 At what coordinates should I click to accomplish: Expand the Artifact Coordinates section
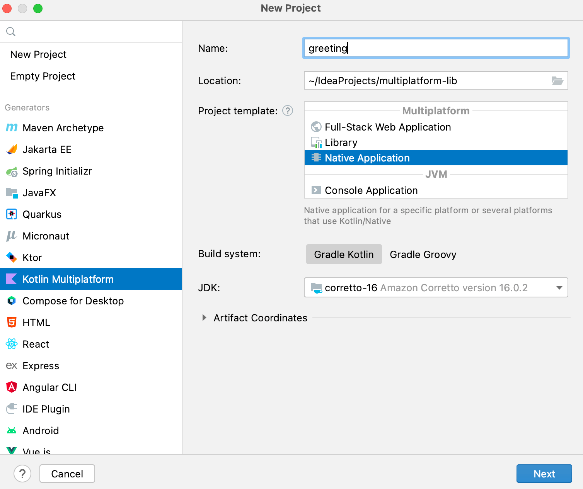tap(204, 318)
